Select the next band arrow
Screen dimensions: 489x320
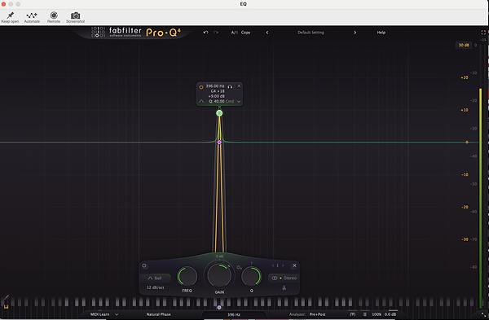[x=283, y=265]
